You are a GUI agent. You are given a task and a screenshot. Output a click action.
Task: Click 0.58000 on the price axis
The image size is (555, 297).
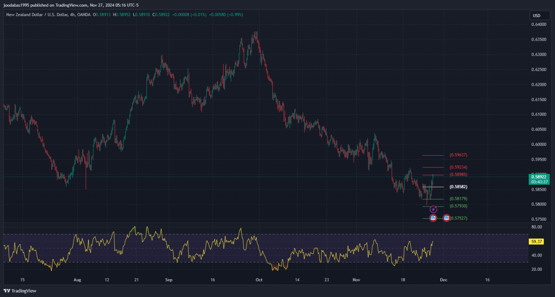coord(539,204)
